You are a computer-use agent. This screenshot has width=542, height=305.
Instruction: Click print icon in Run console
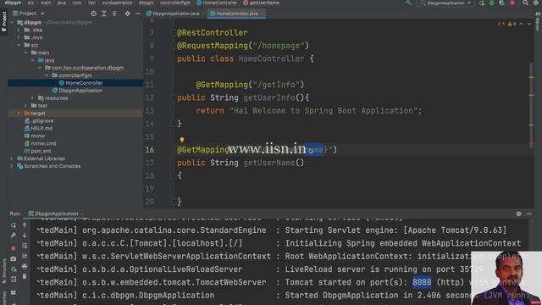coord(25,266)
